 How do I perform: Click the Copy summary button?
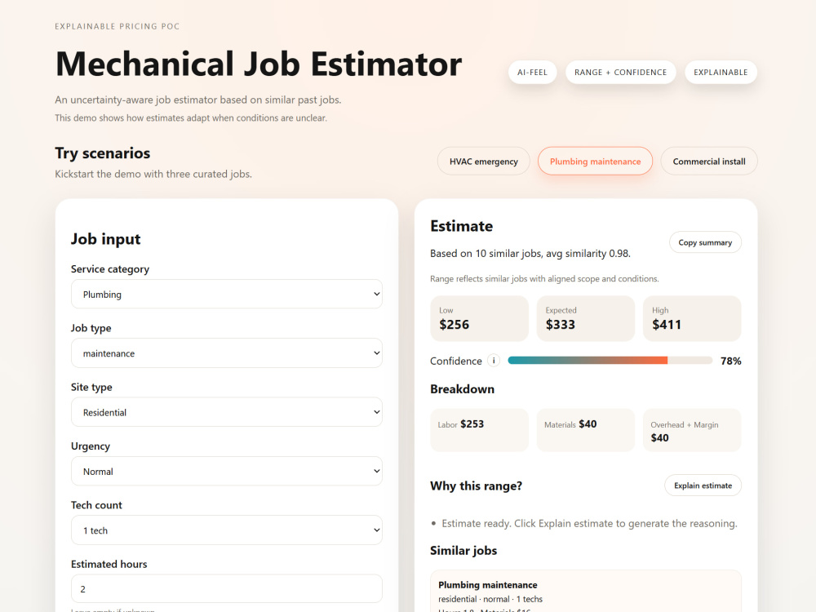point(705,242)
